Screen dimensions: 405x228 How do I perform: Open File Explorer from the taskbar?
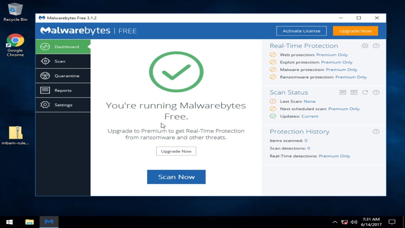(29, 222)
